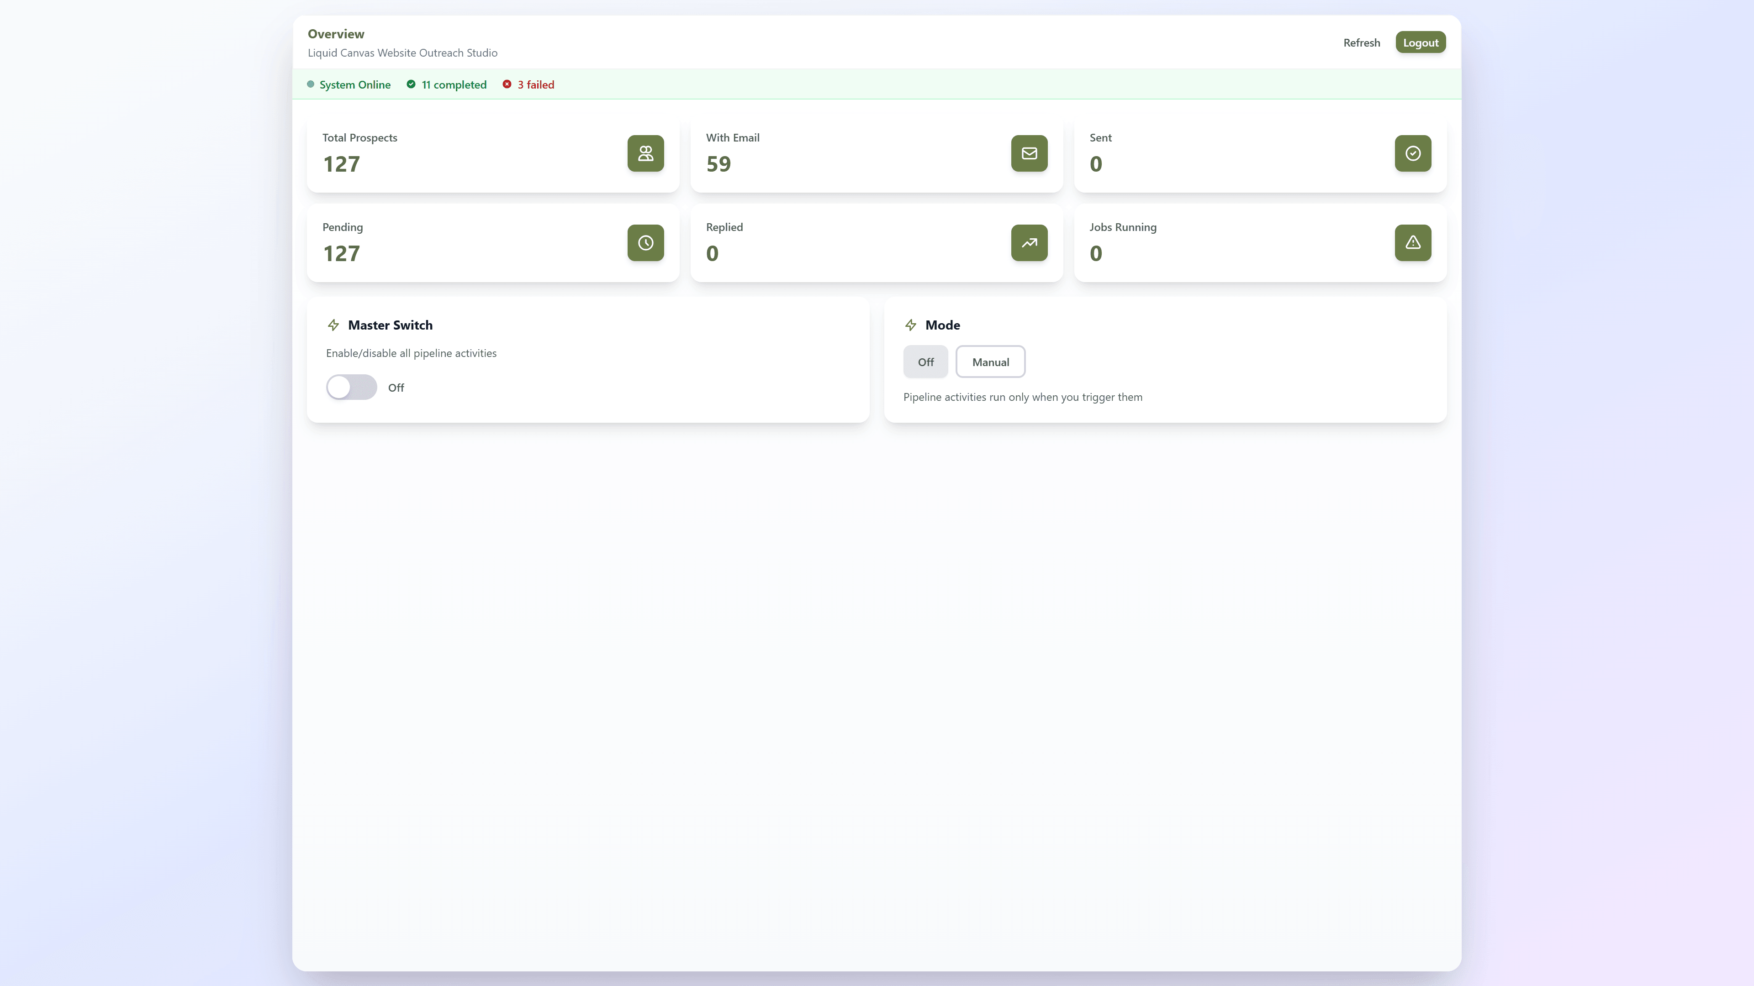Select the Total Prospects people icon
This screenshot has width=1754, height=986.
[645, 153]
